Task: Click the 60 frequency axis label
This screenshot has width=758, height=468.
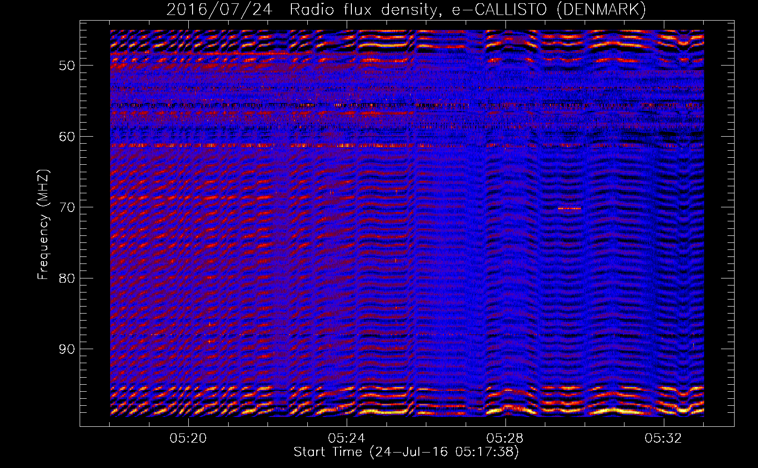Action: coord(67,137)
